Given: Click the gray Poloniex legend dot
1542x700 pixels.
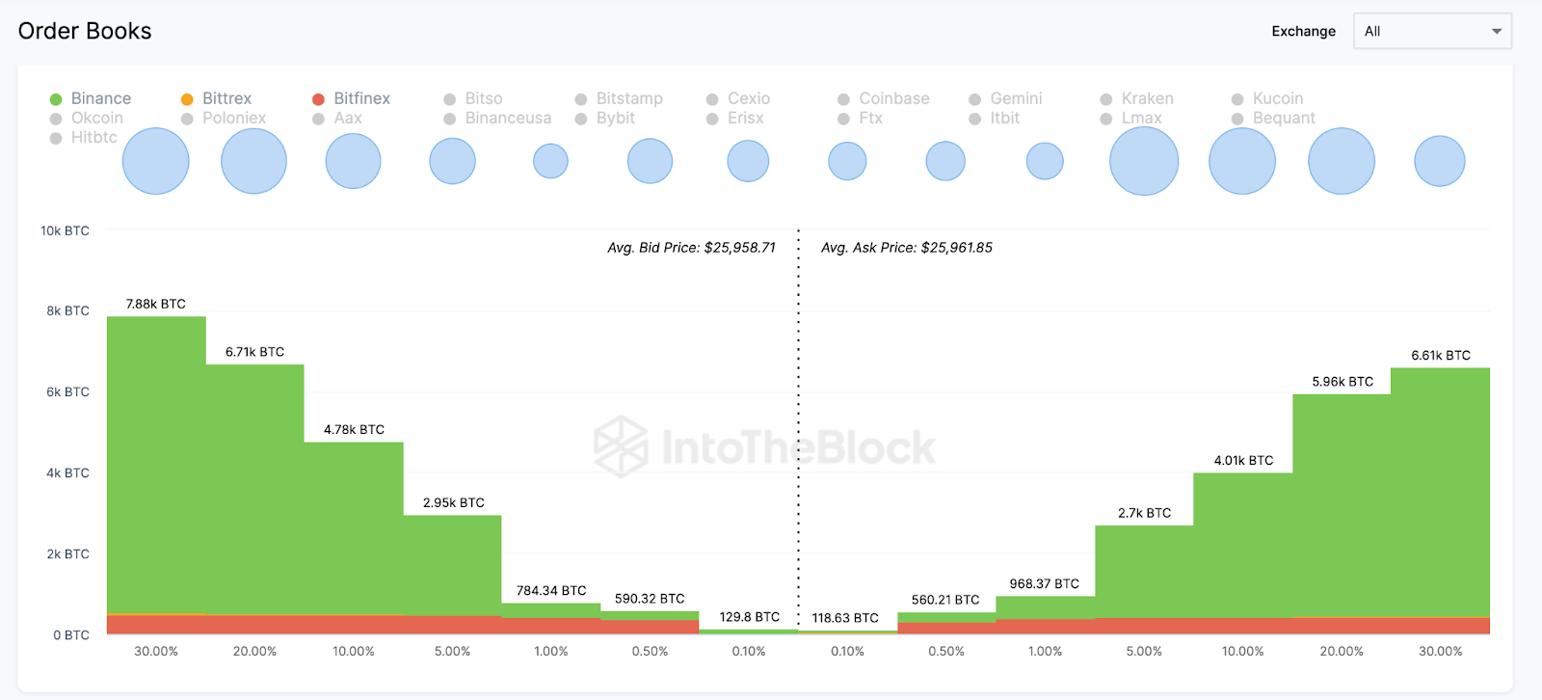Looking at the screenshot, I should (187, 119).
